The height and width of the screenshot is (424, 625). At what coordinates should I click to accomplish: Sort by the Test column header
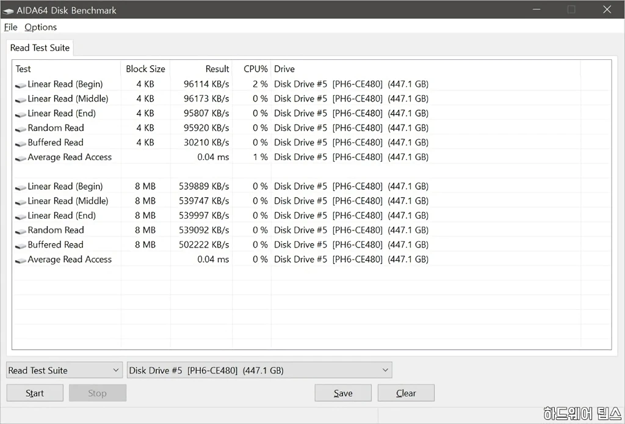tap(67, 68)
